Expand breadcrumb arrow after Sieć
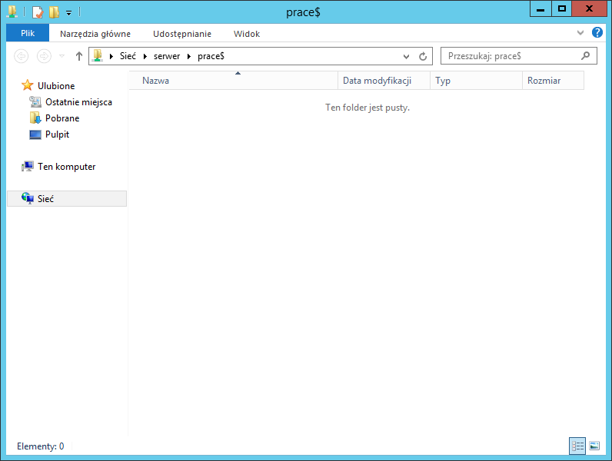 coord(145,56)
